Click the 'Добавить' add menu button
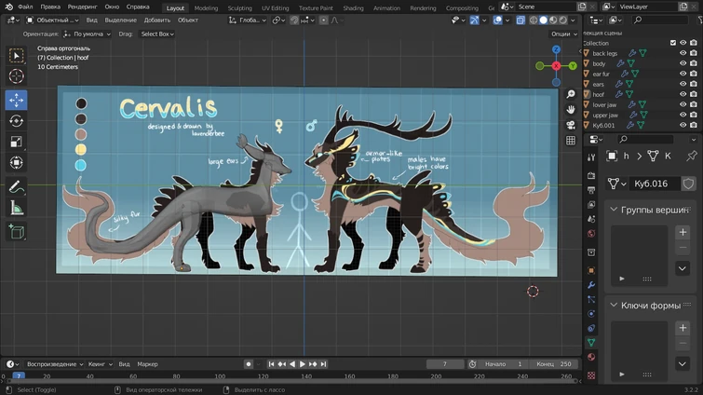Image resolution: width=703 pixels, height=395 pixels. click(157, 20)
